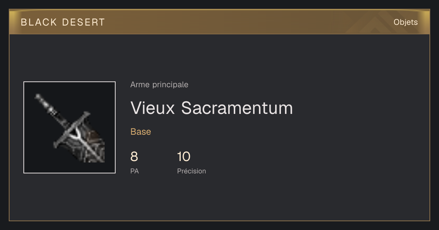Select the Arme principale label

[159, 85]
